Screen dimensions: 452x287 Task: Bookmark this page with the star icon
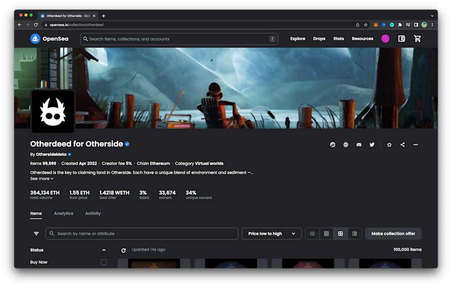point(366,25)
